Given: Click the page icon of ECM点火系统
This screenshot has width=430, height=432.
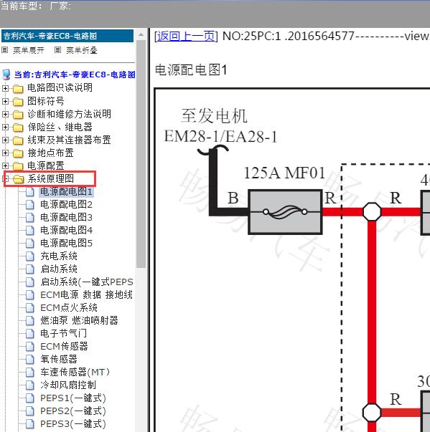Looking at the screenshot, I should coord(30,308).
